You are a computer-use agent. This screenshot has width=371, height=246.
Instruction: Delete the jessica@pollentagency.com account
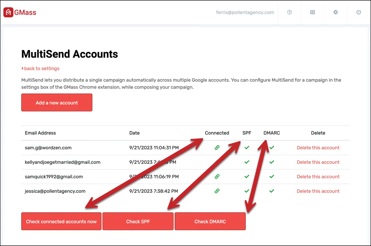318,191
